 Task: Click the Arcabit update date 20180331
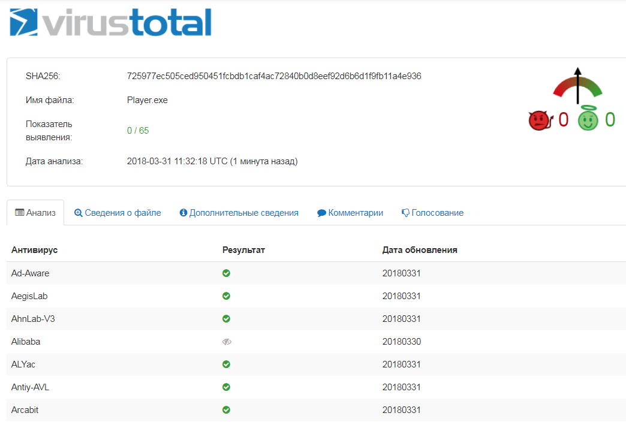point(402,409)
